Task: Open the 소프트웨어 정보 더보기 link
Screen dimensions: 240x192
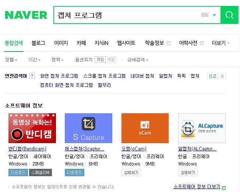Action: pos(197,186)
